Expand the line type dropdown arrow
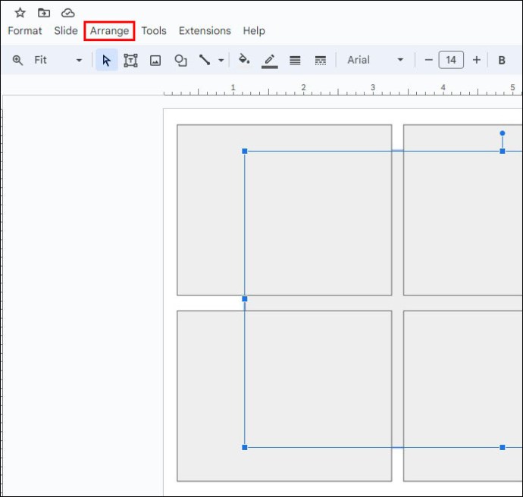Image resolution: width=523 pixels, height=497 pixels. 221,61
